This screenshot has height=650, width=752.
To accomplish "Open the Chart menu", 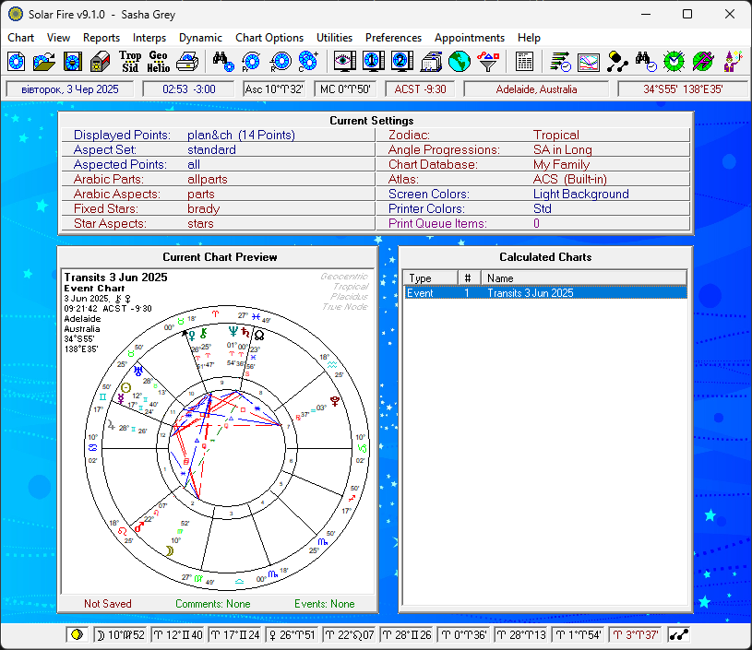I will pyautogui.click(x=20, y=38).
